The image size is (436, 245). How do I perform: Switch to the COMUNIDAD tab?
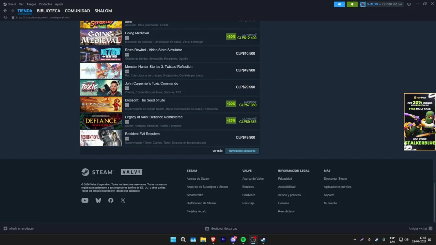[77, 11]
